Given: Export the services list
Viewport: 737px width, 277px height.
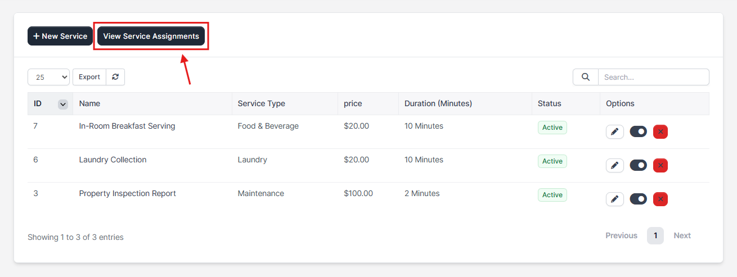Looking at the screenshot, I should click(89, 77).
